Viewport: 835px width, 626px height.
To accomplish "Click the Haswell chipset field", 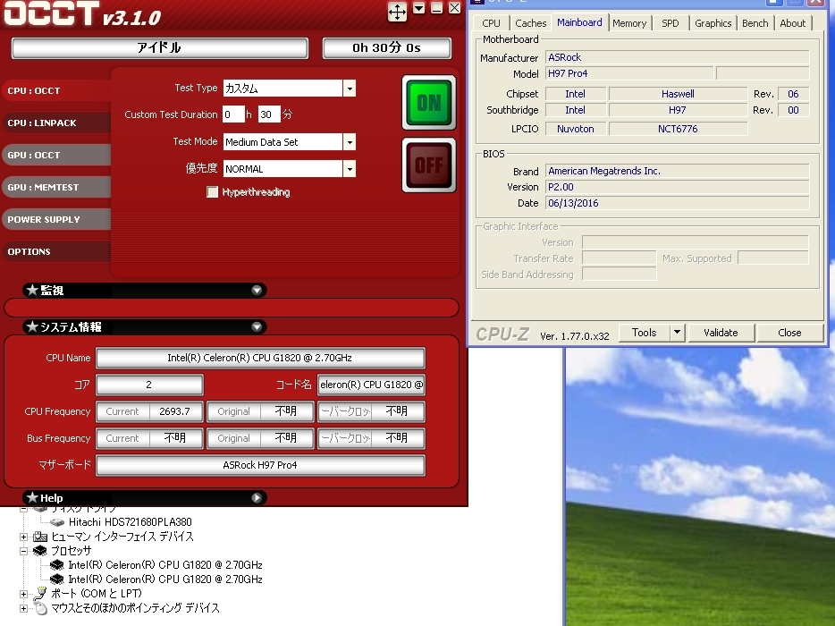I will 678,94.
